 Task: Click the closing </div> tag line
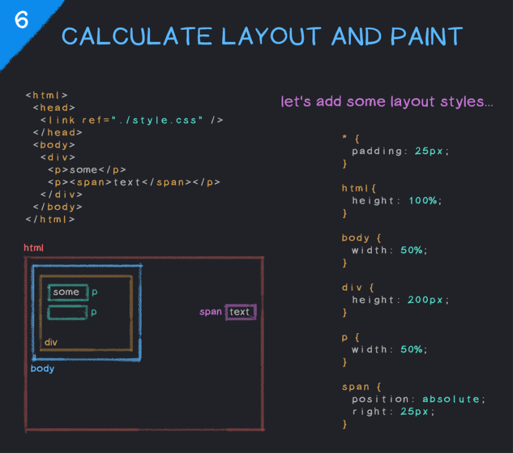click(61, 194)
